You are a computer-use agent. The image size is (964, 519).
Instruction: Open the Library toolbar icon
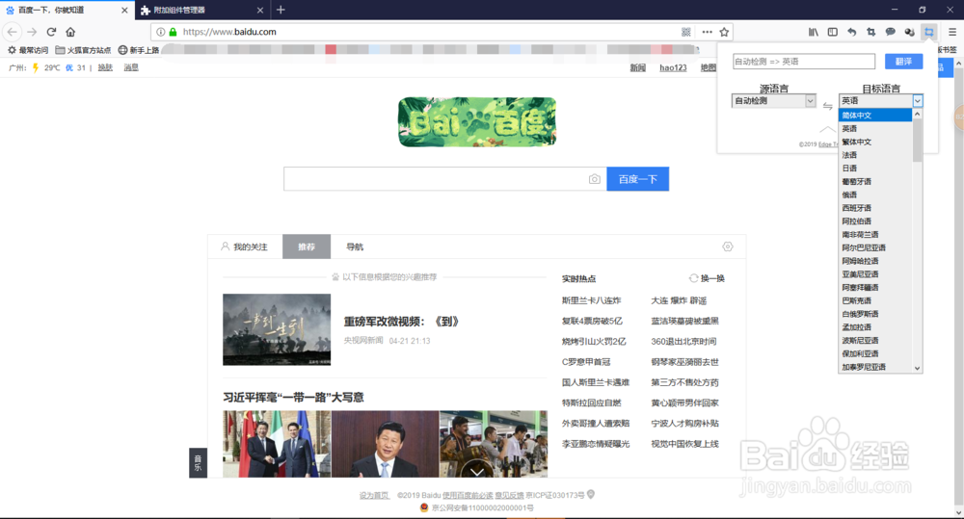point(814,32)
